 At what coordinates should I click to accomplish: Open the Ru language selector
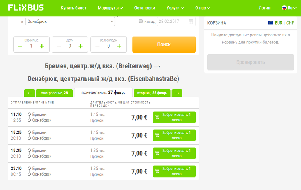pos(289,8)
